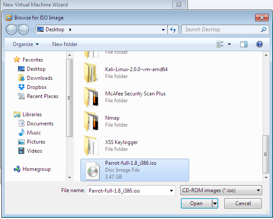Open Music library
The width and height of the screenshot is (273, 219).
[34, 133]
